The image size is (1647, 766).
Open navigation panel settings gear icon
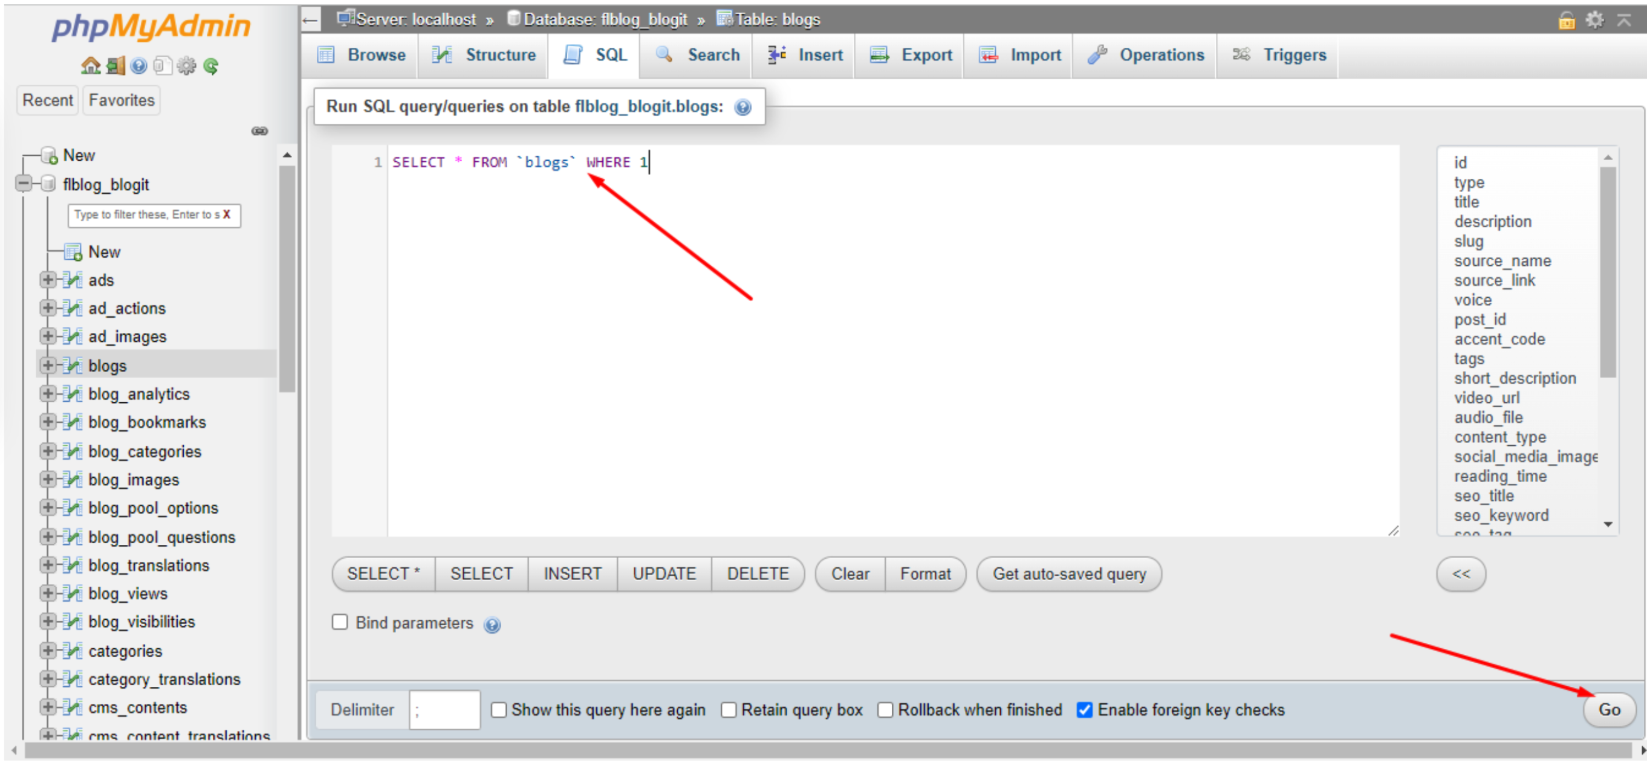point(187,66)
